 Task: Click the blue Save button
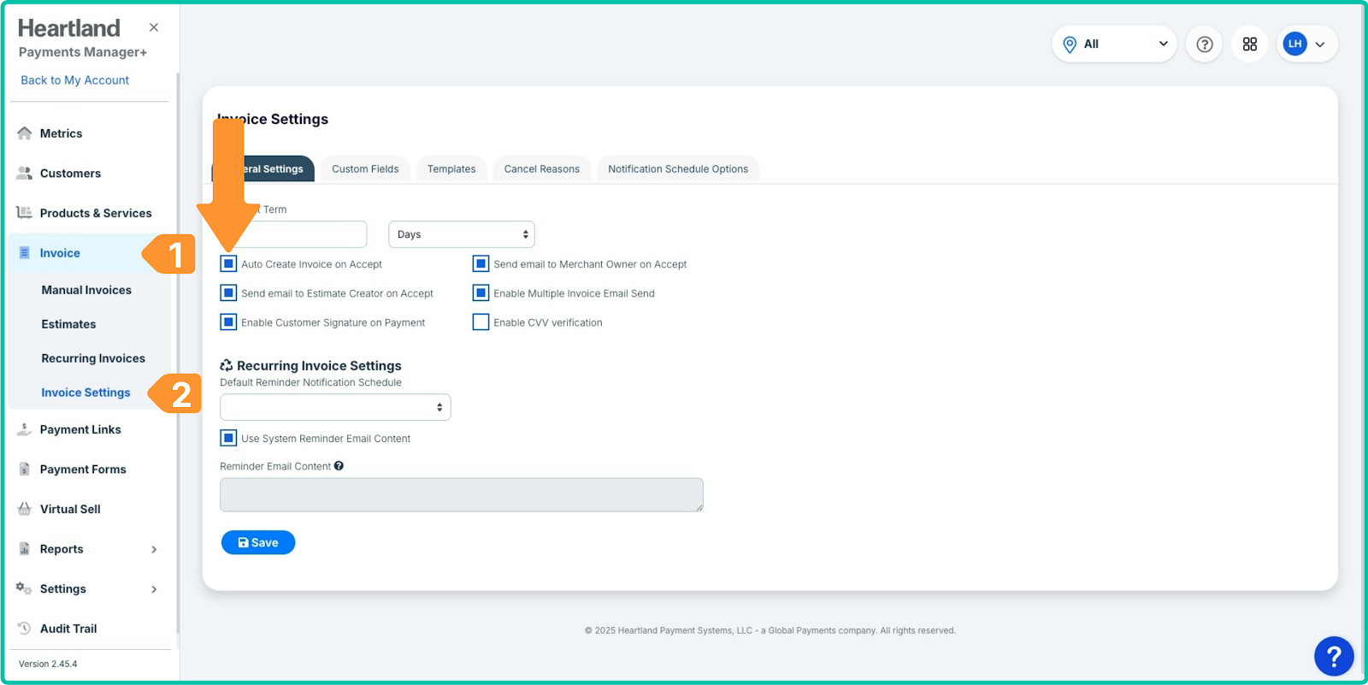[x=258, y=543]
